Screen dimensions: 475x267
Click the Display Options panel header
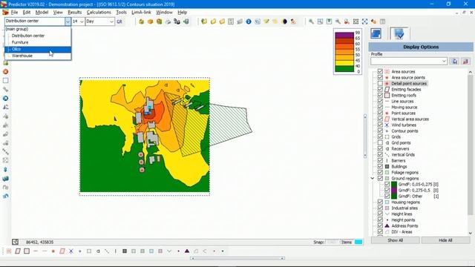421,47
